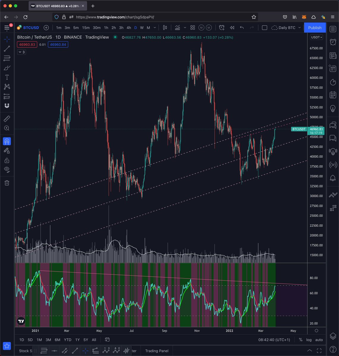Toggle auto scale

coord(319,340)
